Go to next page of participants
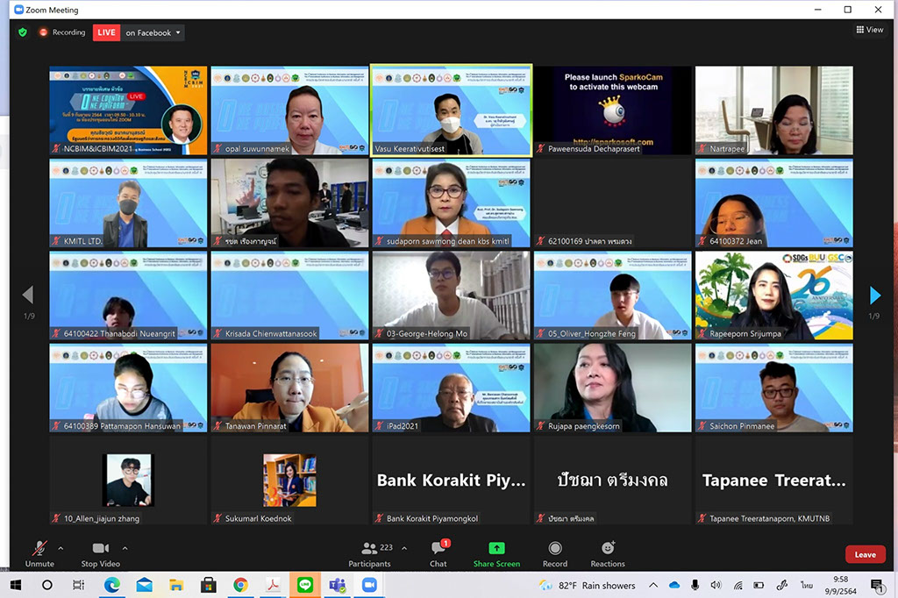The height and width of the screenshot is (598, 898). 874,295
